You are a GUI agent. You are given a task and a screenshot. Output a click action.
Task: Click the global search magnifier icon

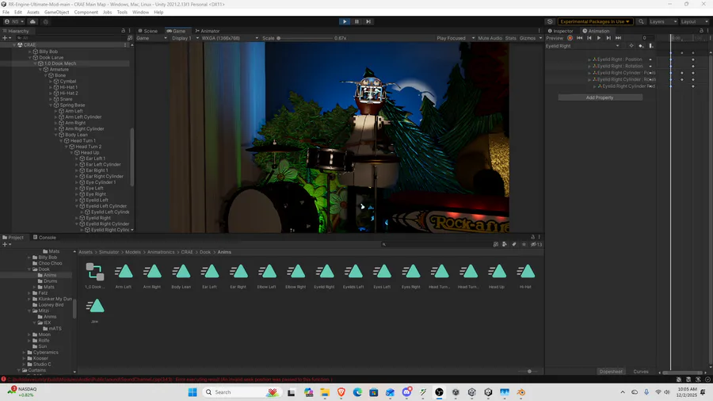(641, 21)
